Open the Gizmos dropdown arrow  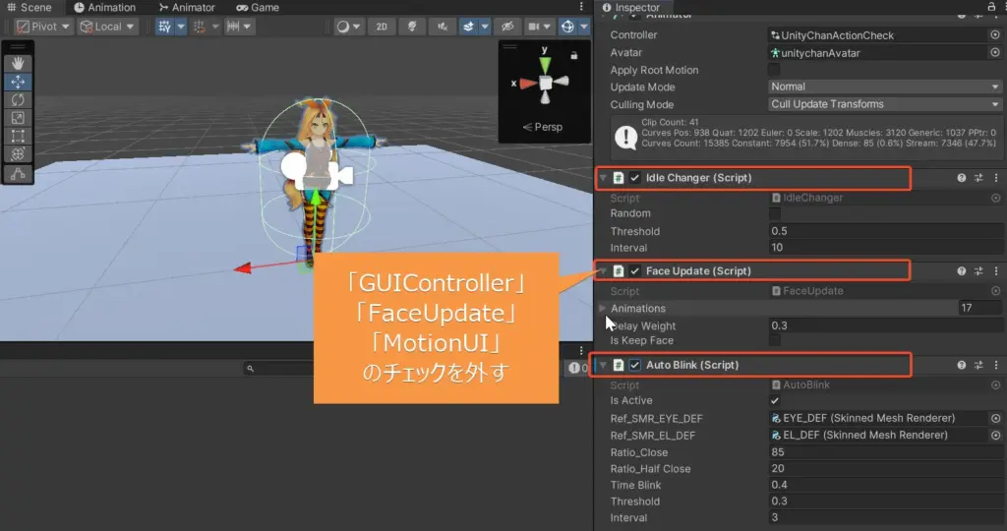pos(584,27)
